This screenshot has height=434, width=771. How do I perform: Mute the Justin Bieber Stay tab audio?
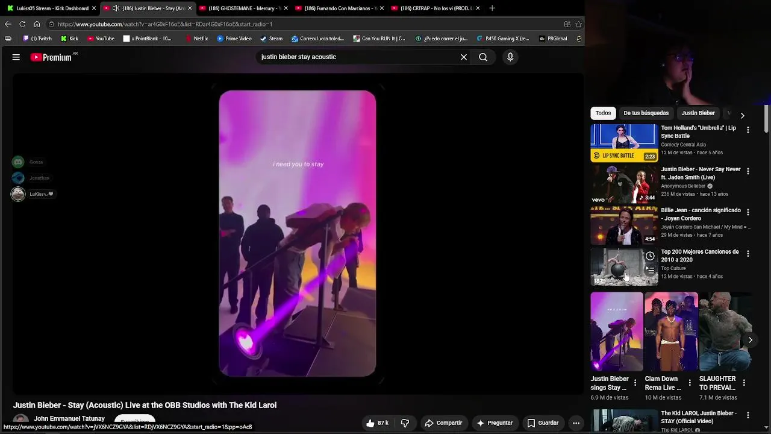[116, 8]
